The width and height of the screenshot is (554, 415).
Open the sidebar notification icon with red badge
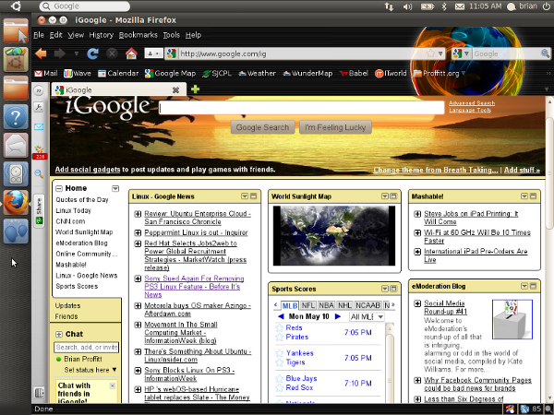click(x=40, y=152)
